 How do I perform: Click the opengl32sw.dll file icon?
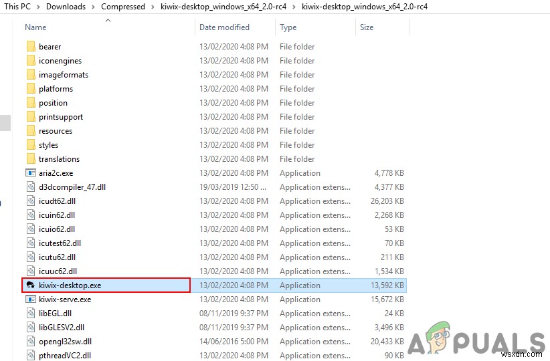point(31,341)
